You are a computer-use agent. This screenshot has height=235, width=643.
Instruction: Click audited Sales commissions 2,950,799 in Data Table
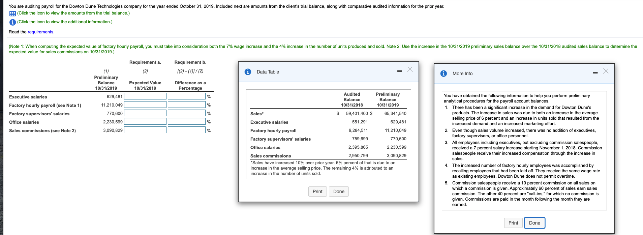coord(358,156)
